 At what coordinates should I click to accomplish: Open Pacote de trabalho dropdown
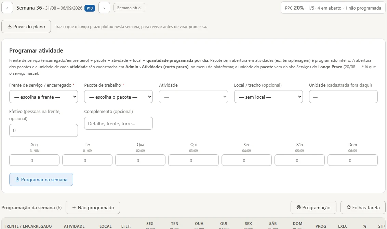click(119, 97)
